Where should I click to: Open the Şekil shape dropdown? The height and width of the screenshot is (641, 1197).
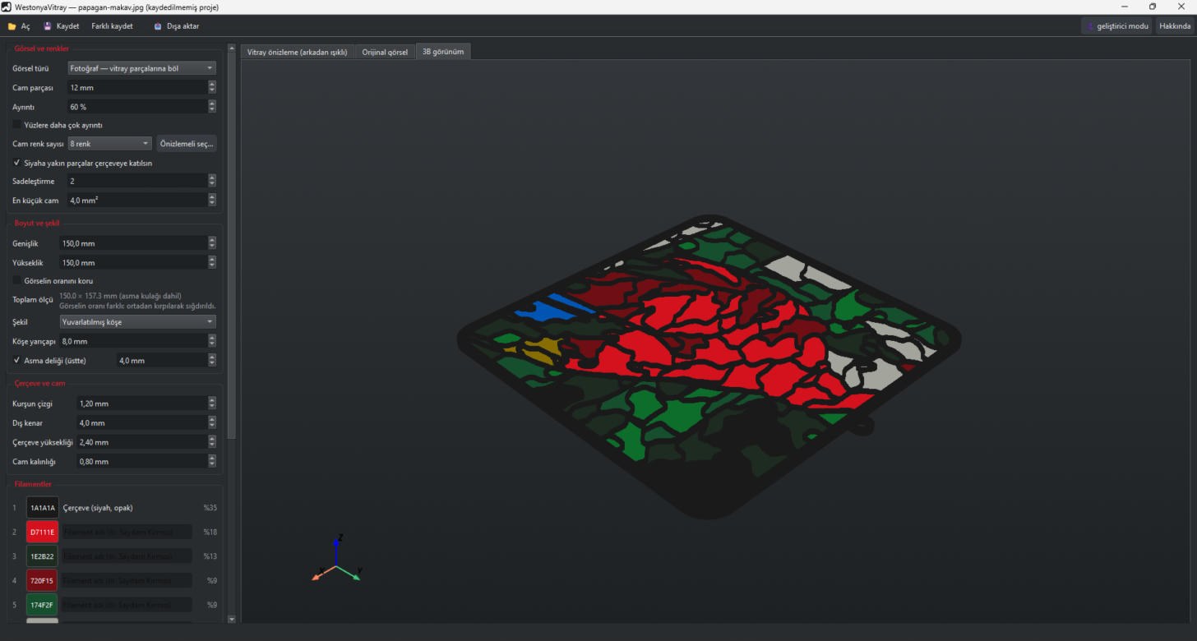coord(138,322)
